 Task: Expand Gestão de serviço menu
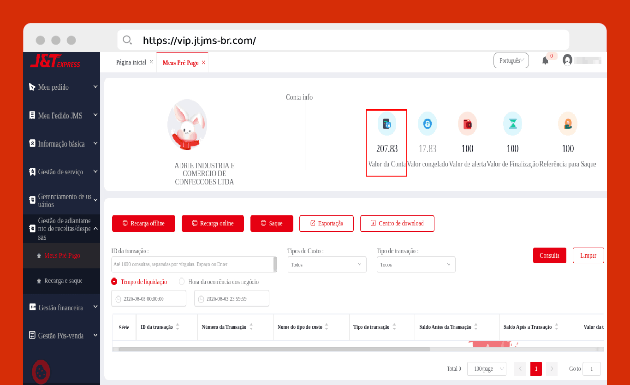point(95,172)
